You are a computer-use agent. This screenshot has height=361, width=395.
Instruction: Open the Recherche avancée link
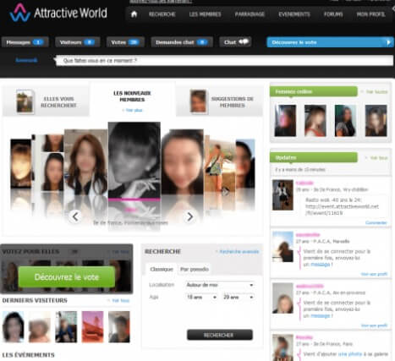coord(238,252)
